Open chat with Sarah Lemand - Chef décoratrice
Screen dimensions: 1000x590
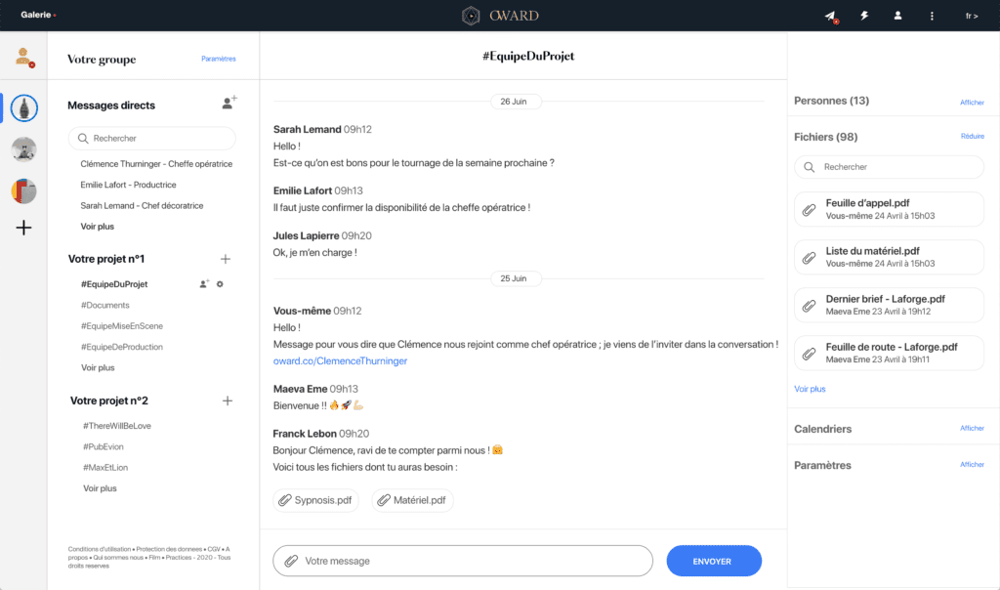[142, 206]
